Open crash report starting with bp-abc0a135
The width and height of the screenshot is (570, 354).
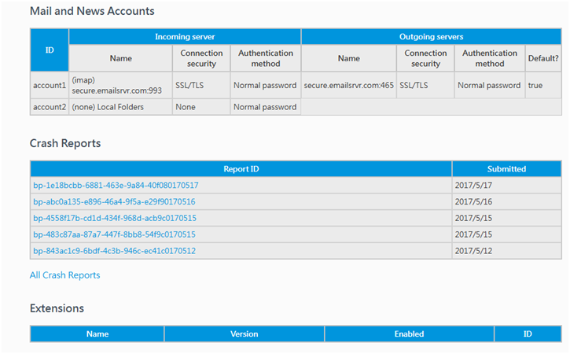(x=114, y=202)
